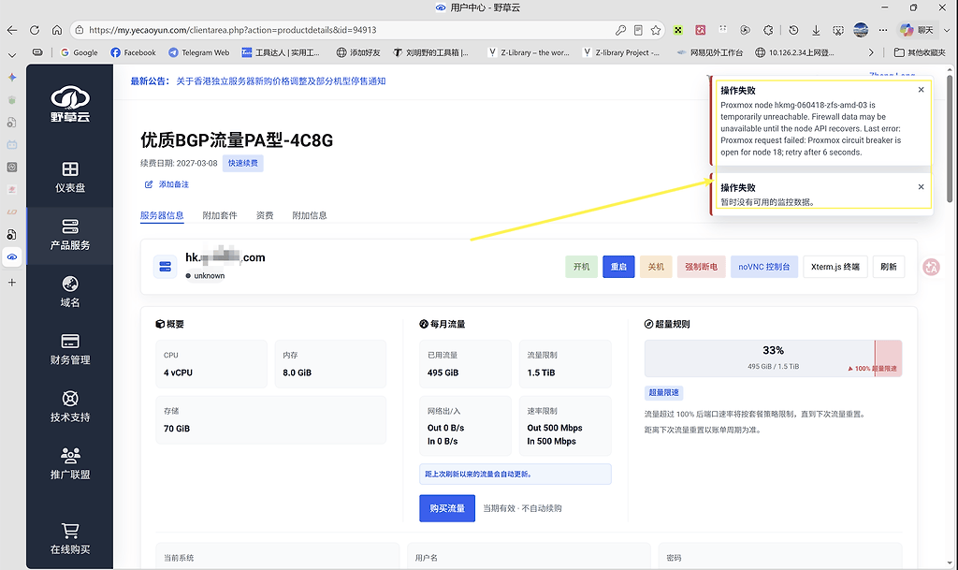The image size is (958, 570).
Task: Open the Telegram Web bookmark
Action: (x=199, y=52)
